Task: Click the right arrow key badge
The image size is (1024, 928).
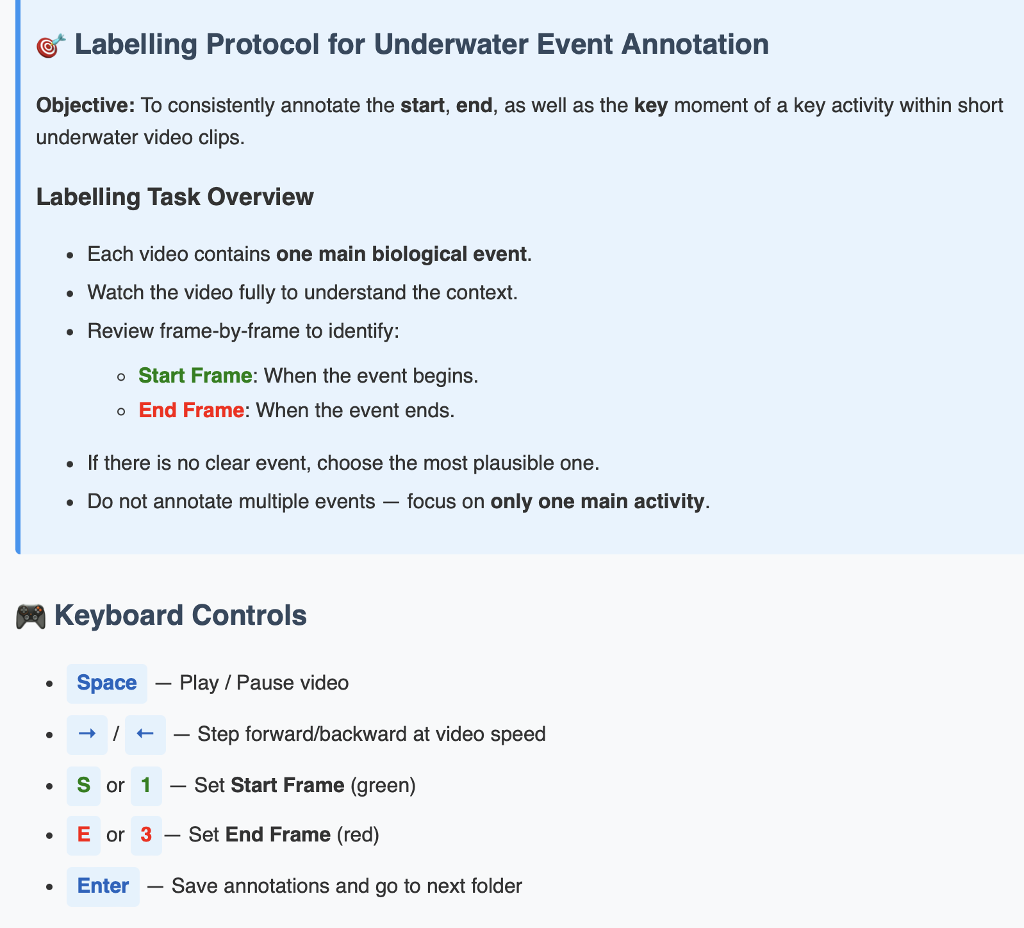Action: click(87, 734)
